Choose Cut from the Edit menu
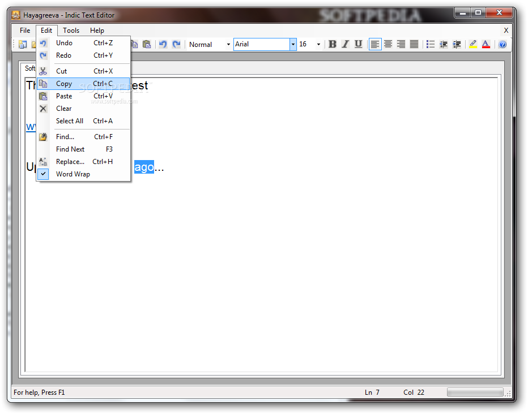The image size is (528, 414). [83, 71]
